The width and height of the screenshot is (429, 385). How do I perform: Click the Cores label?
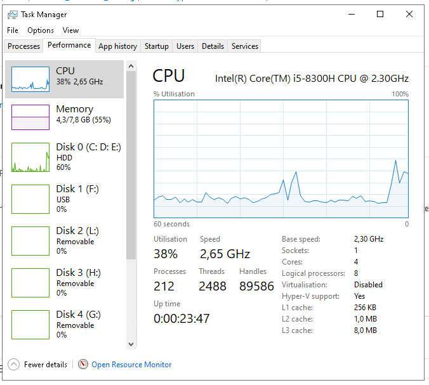coord(292,262)
